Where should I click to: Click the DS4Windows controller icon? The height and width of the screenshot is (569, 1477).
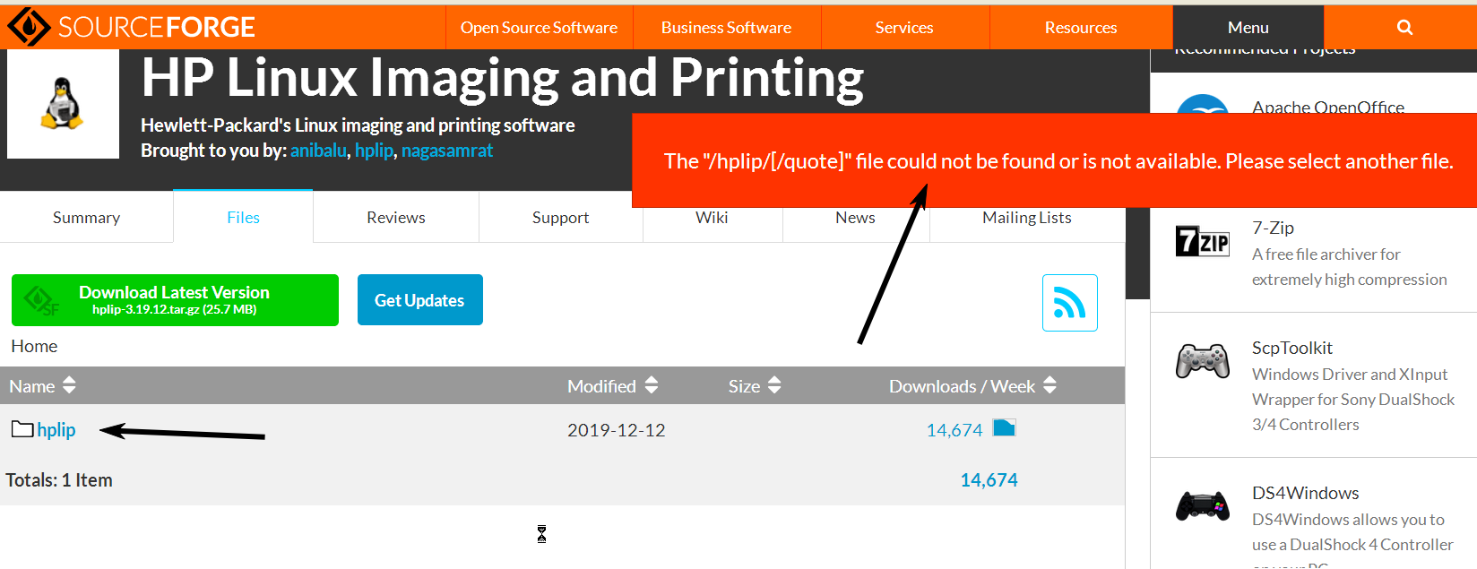(x=1202, y=506)
